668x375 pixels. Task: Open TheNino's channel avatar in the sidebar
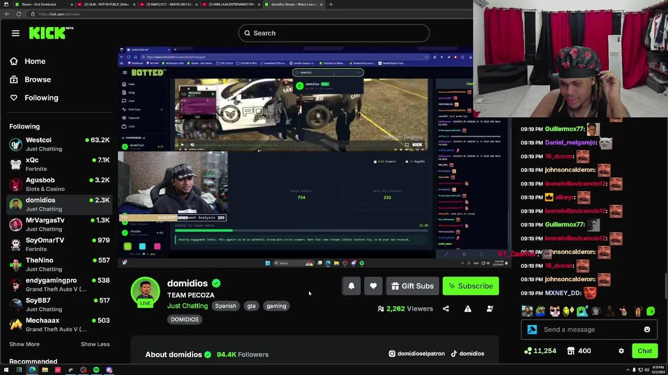click(x=16, y=265)
